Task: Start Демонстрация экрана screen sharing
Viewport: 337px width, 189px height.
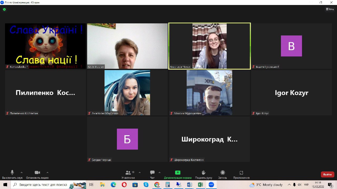Action: coord(178,174)
